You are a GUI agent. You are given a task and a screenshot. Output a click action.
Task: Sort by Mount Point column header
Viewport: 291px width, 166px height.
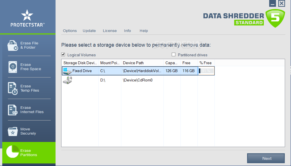pos(110,63)
